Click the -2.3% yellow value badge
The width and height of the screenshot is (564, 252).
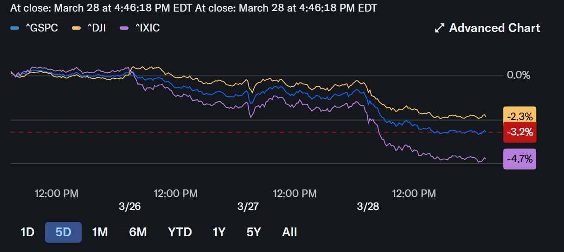[x=519, y=116]
